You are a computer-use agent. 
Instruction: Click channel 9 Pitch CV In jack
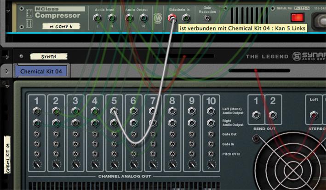click(192, 154)
